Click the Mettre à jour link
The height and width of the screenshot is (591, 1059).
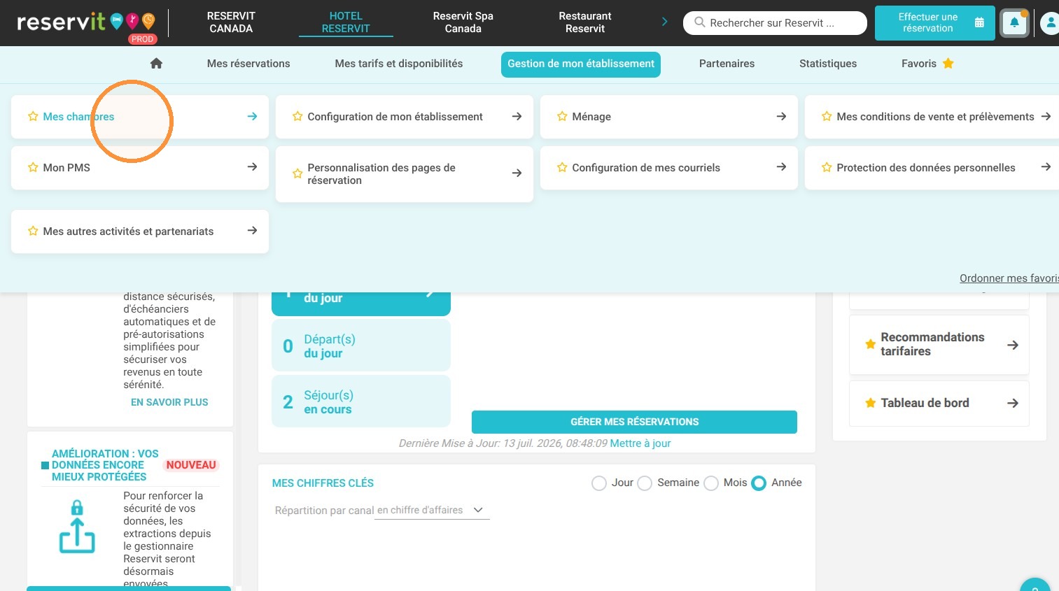pyautogui.click(x=640, y=443)
